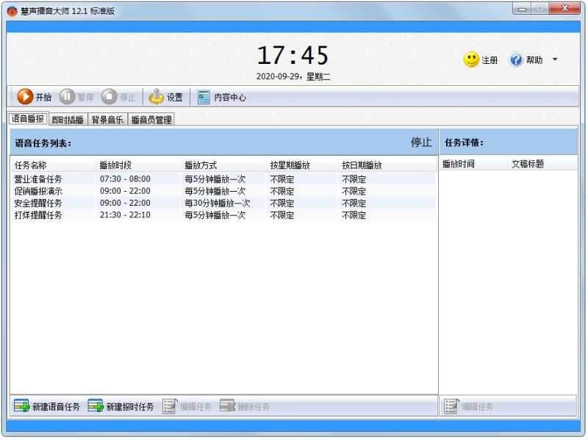Switch to the 播音员管理 tab

(x=151, y=118)
